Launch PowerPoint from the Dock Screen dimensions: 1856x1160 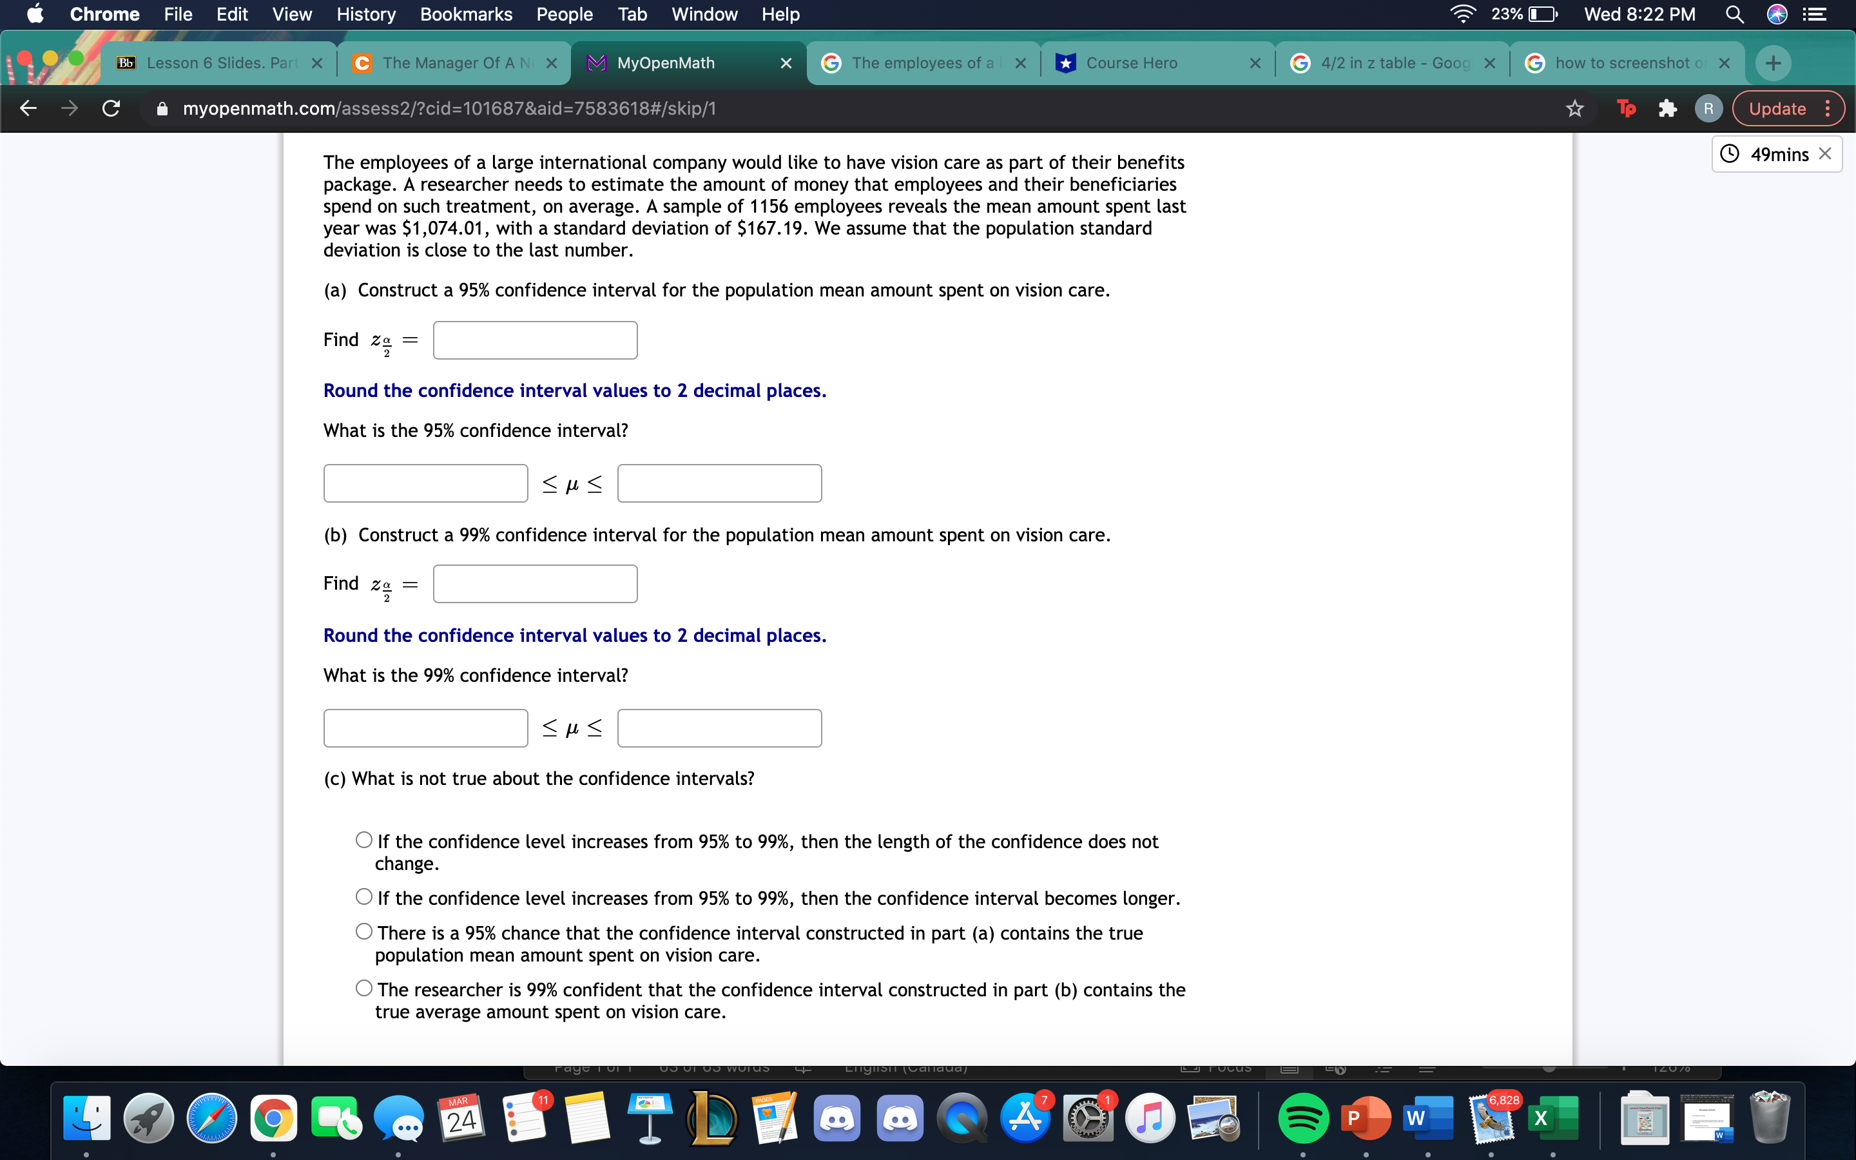click(x=1367, y=1118)
